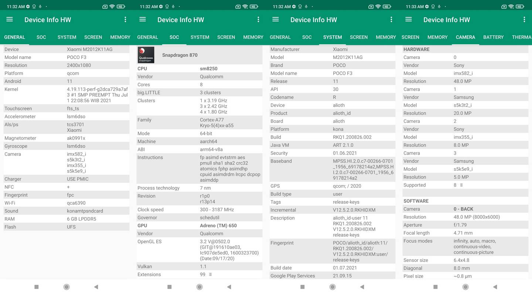This screenshot has height=295, width=532.
Task: Tap Android home button below SoC info
Action: pyautogui.click(x=199, y=287)
